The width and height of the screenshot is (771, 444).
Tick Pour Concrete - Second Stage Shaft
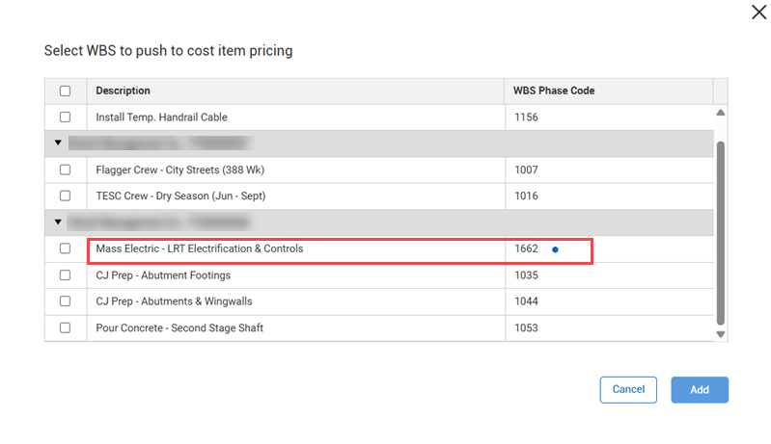(x=66, y=328)
